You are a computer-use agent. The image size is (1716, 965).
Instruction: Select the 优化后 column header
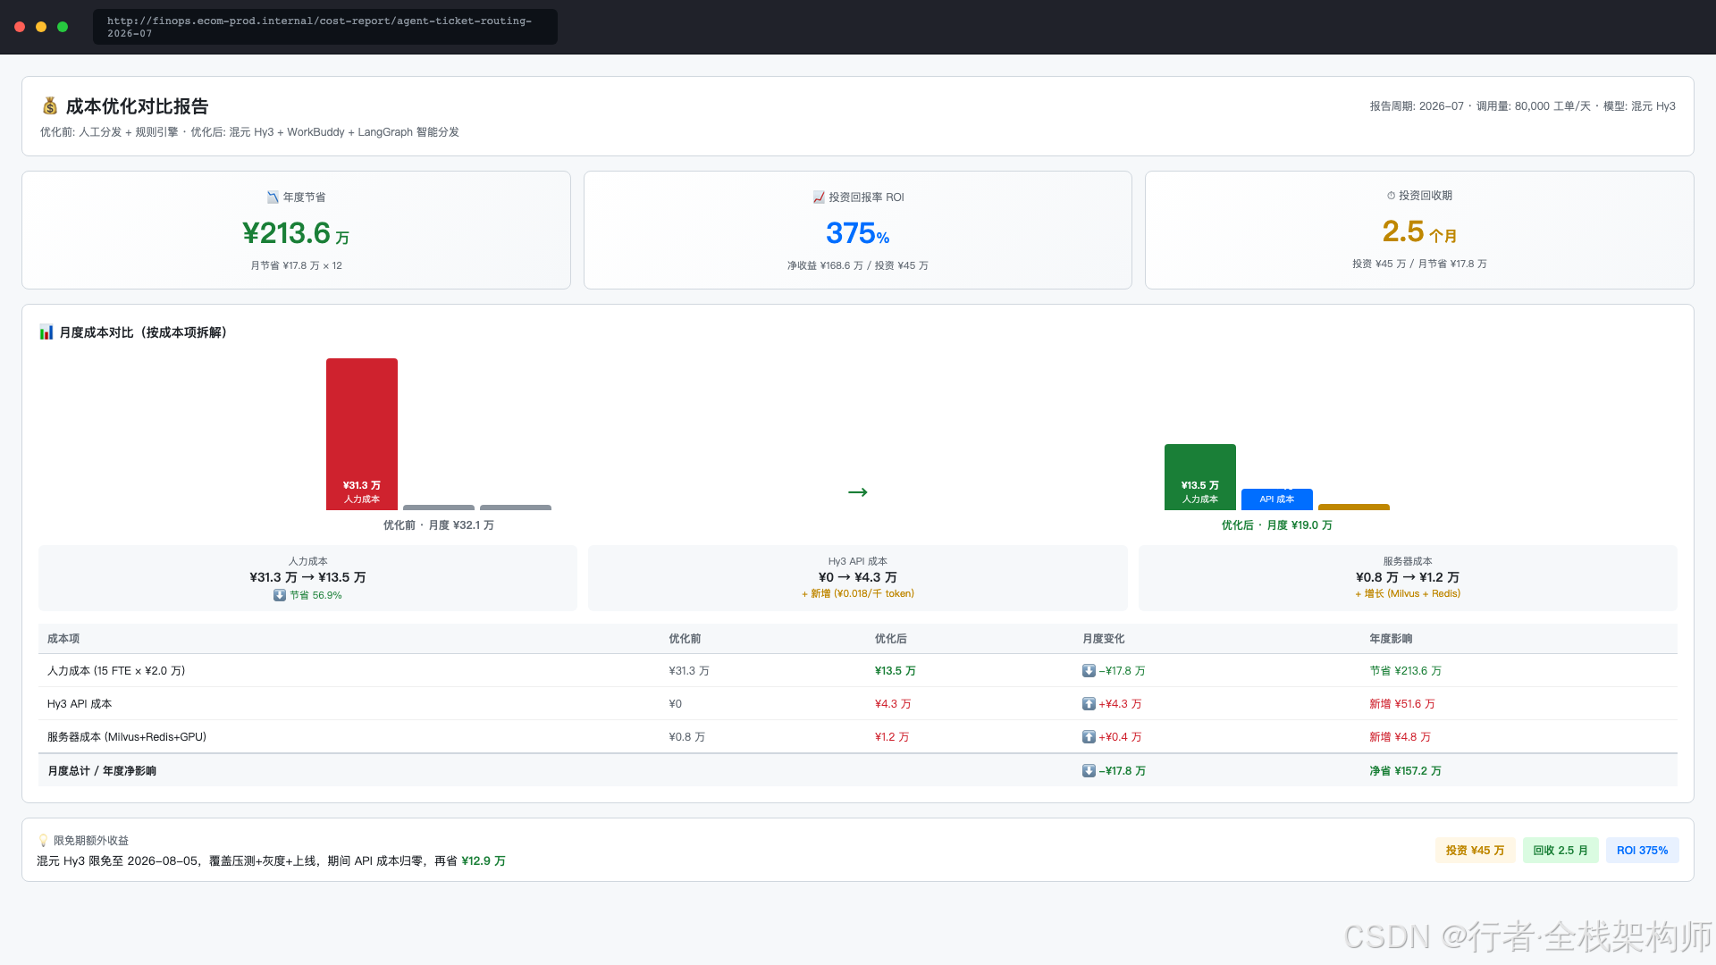tap(891, 639)
